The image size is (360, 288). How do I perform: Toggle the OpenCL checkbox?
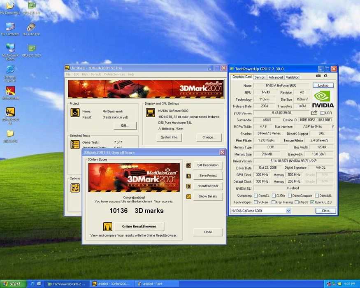tap(256, 196)
